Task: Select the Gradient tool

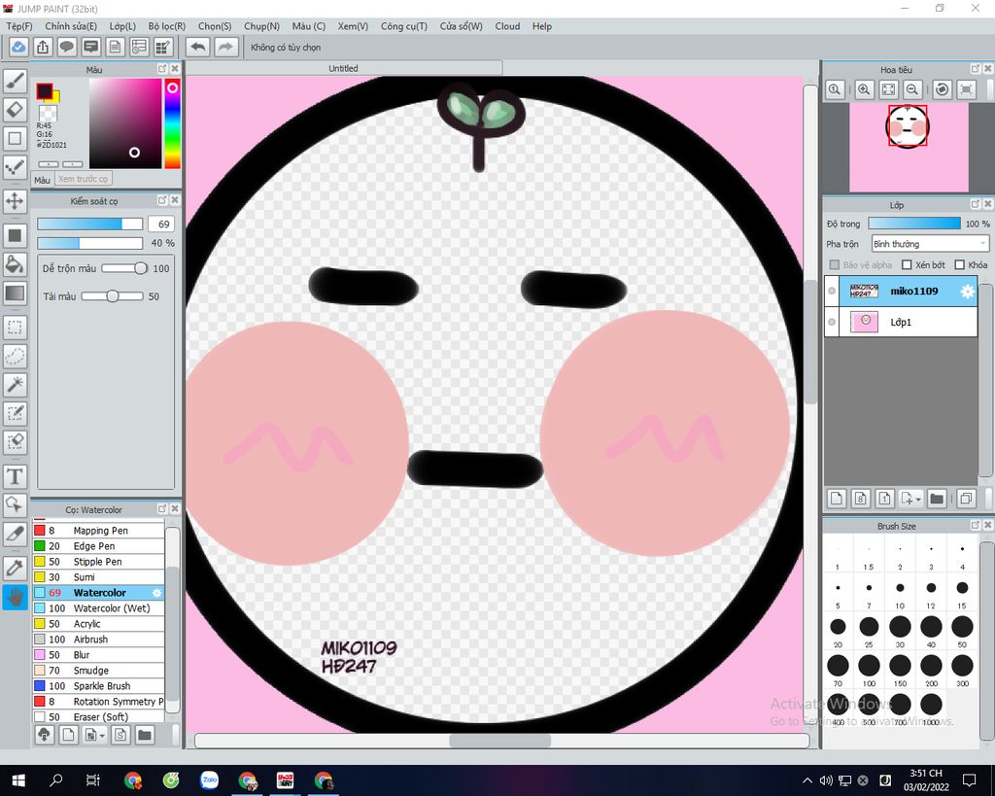Action: [x=15, y=293]
